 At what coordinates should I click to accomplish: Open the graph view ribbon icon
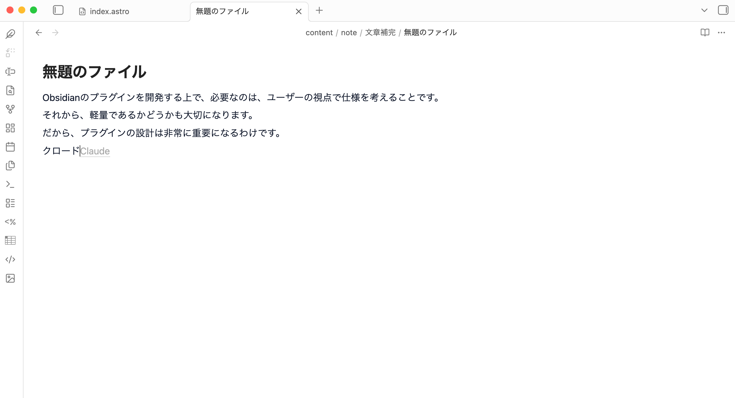[x=10, y=109]
